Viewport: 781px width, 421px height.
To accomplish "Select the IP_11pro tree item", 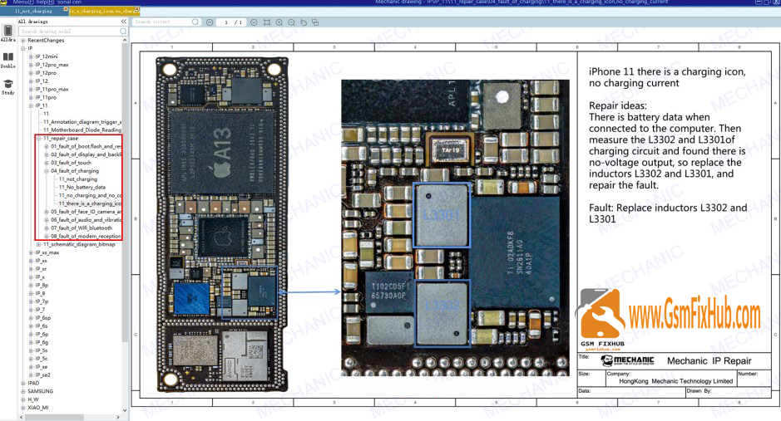I will [46, 97].
